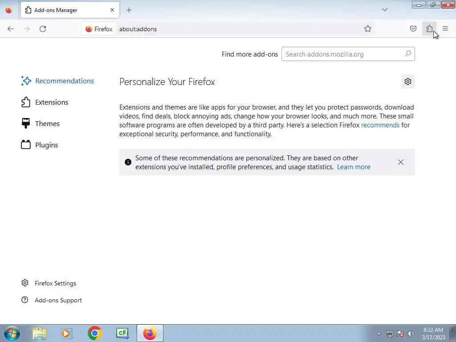
Task: Reload the current page
Action: coord(43,29)
